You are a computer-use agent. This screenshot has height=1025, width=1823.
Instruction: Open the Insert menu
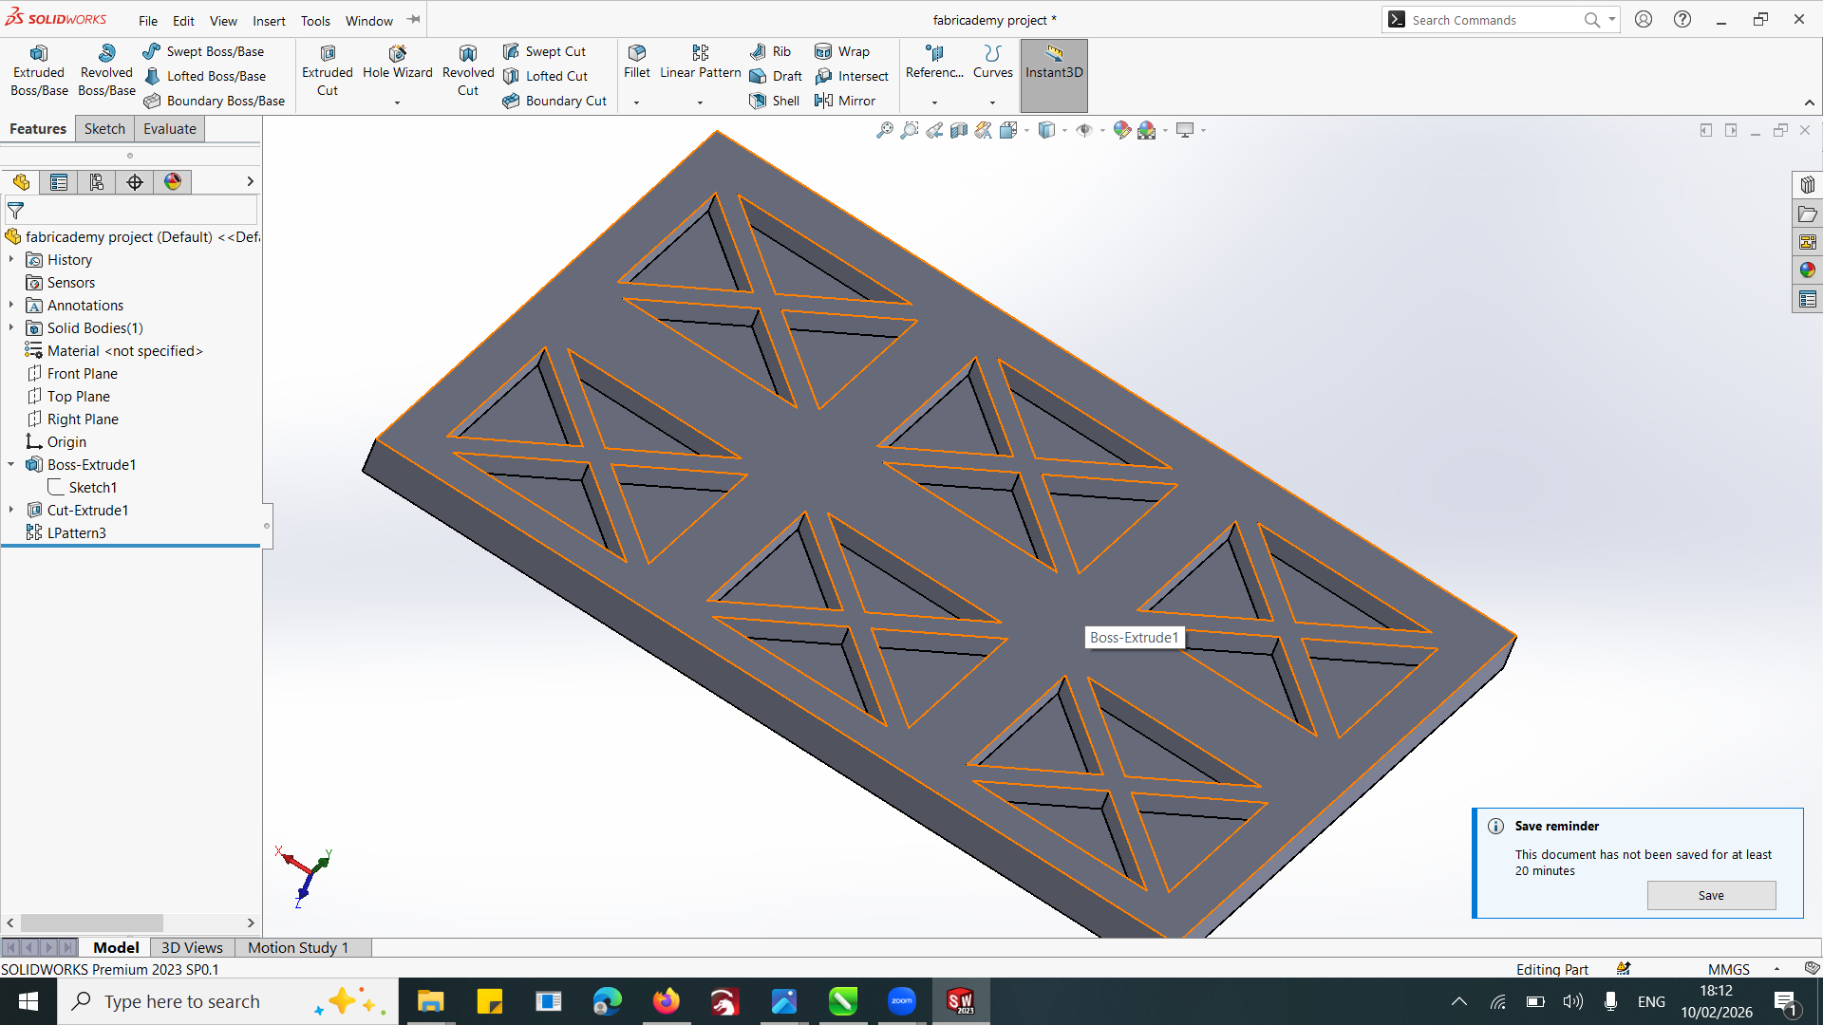[x=269, y=20]
